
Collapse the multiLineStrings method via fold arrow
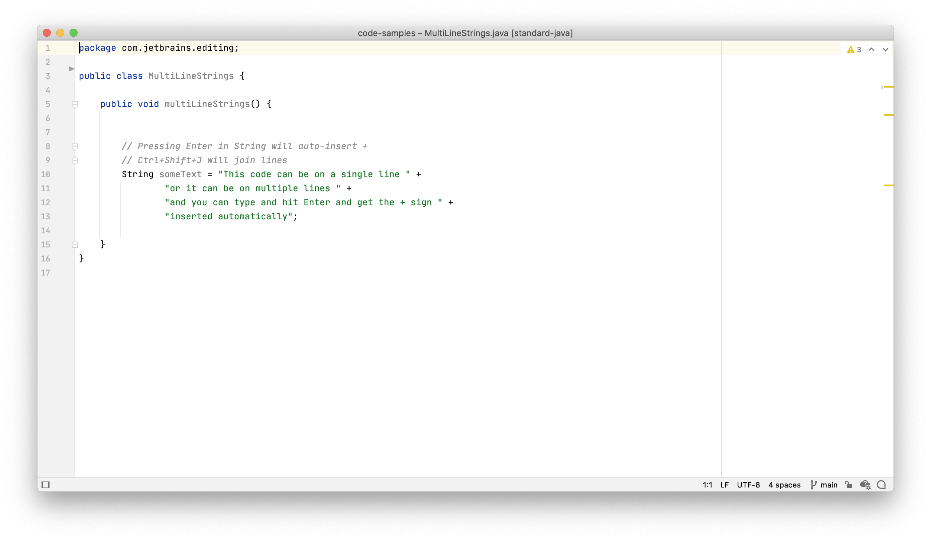click(75, 105)
